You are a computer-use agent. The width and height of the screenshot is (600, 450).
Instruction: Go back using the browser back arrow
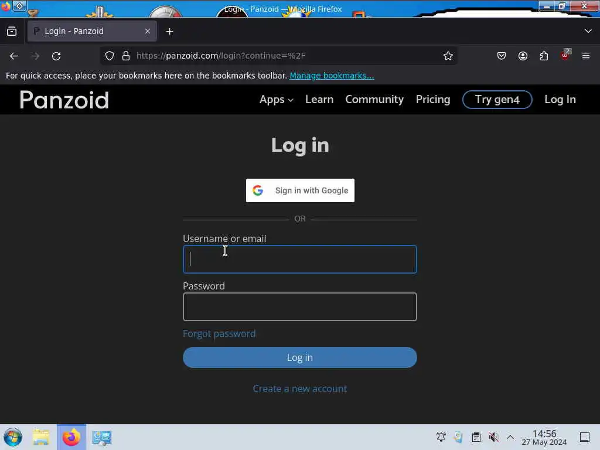[x=14, y=56]
